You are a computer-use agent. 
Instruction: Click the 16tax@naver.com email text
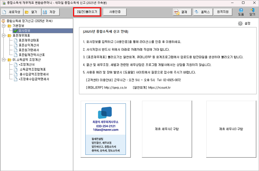coord(106,130)
